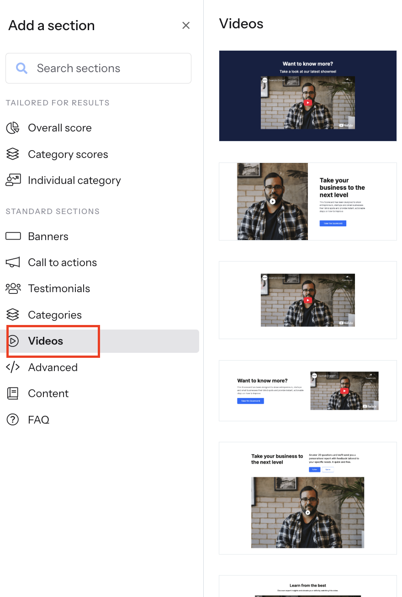Click the Search sections input field
The width and height of the screenshot is (402, 597).
[98, 68]
